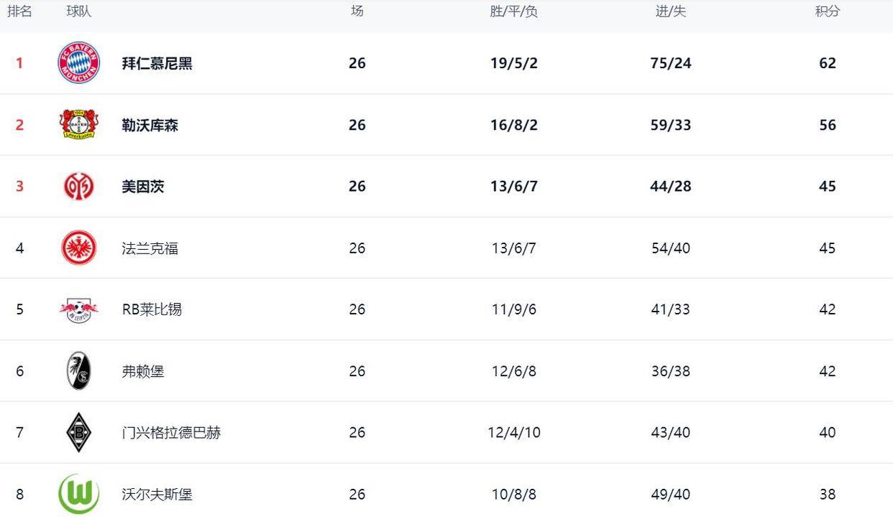
Task: Click the 胜/平/负 column header
Action: pyautogui.click(x=514, y=11)
